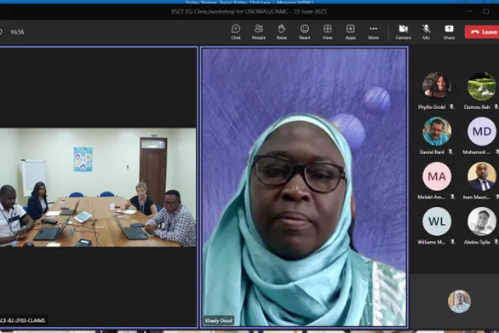Share your screen content
Viewport: 499px width, 333px height.
click(x=449, y=32)
